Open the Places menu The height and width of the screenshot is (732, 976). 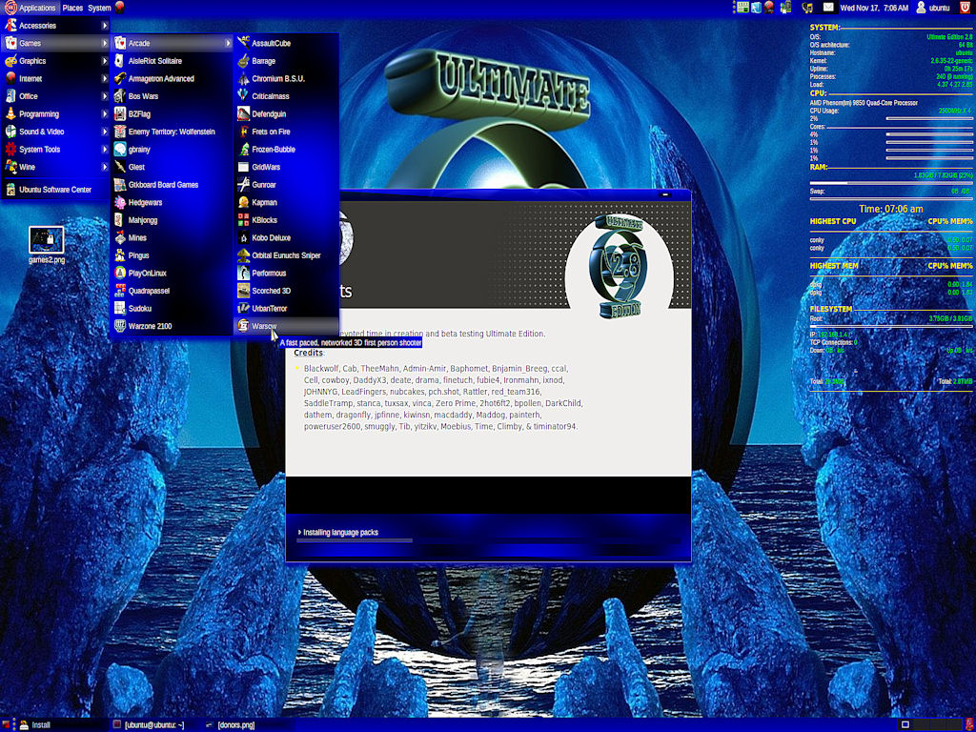click(x=72, y=8)
